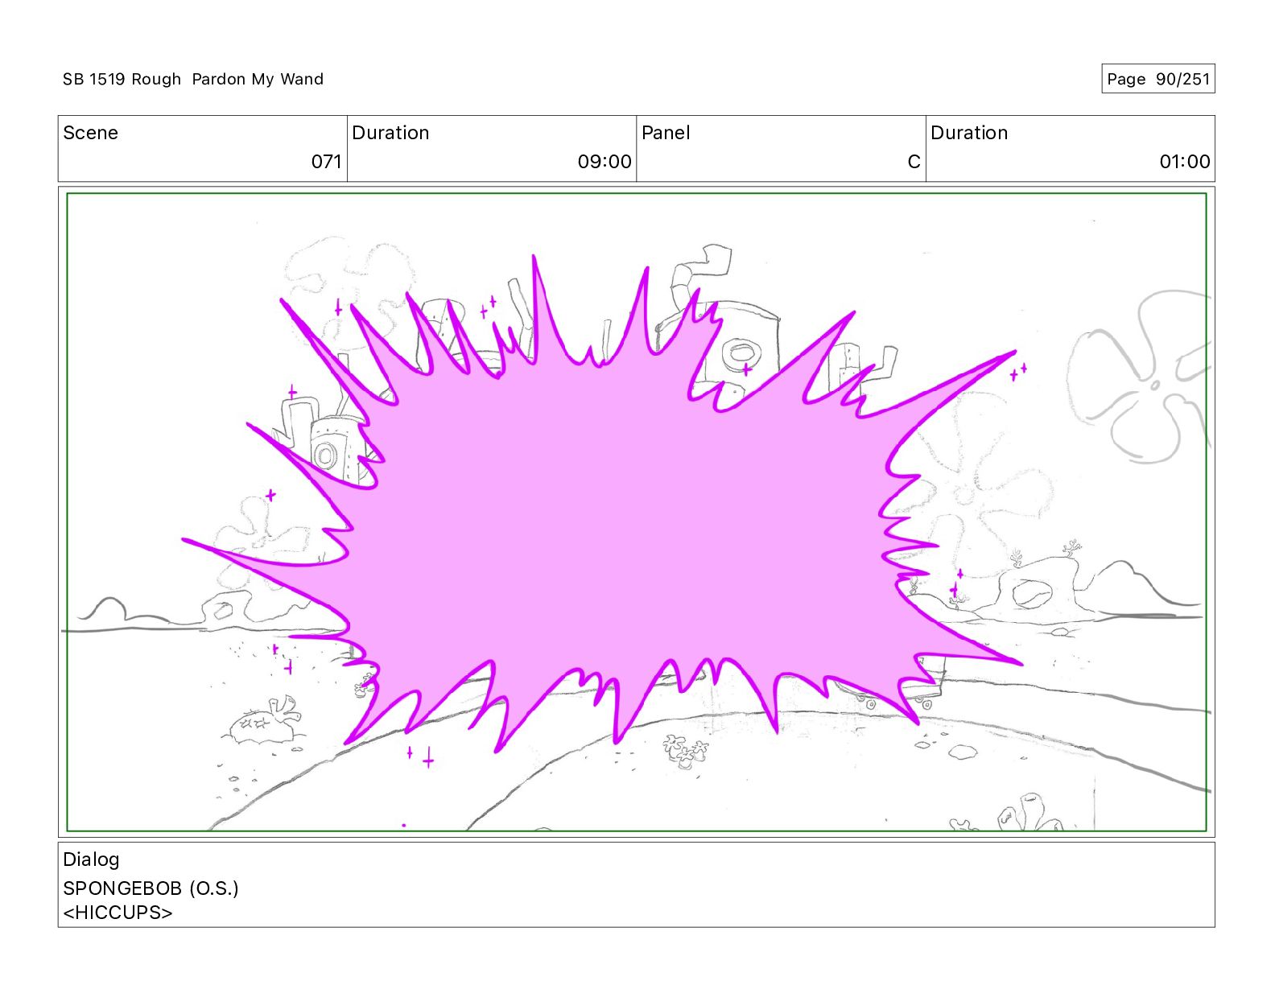Click the '<HICCUPS>' dialog text
The width and height of the screenshot is (1275, 985).
pos(118,913)
